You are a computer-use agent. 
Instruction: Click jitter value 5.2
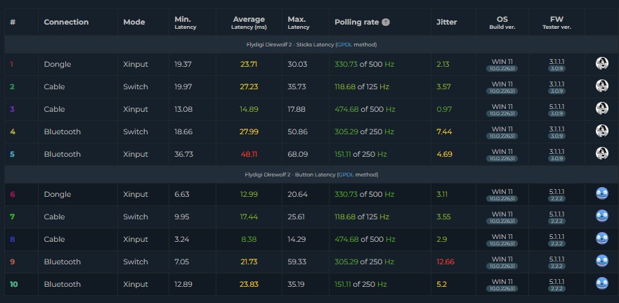(x=442, y=284)
